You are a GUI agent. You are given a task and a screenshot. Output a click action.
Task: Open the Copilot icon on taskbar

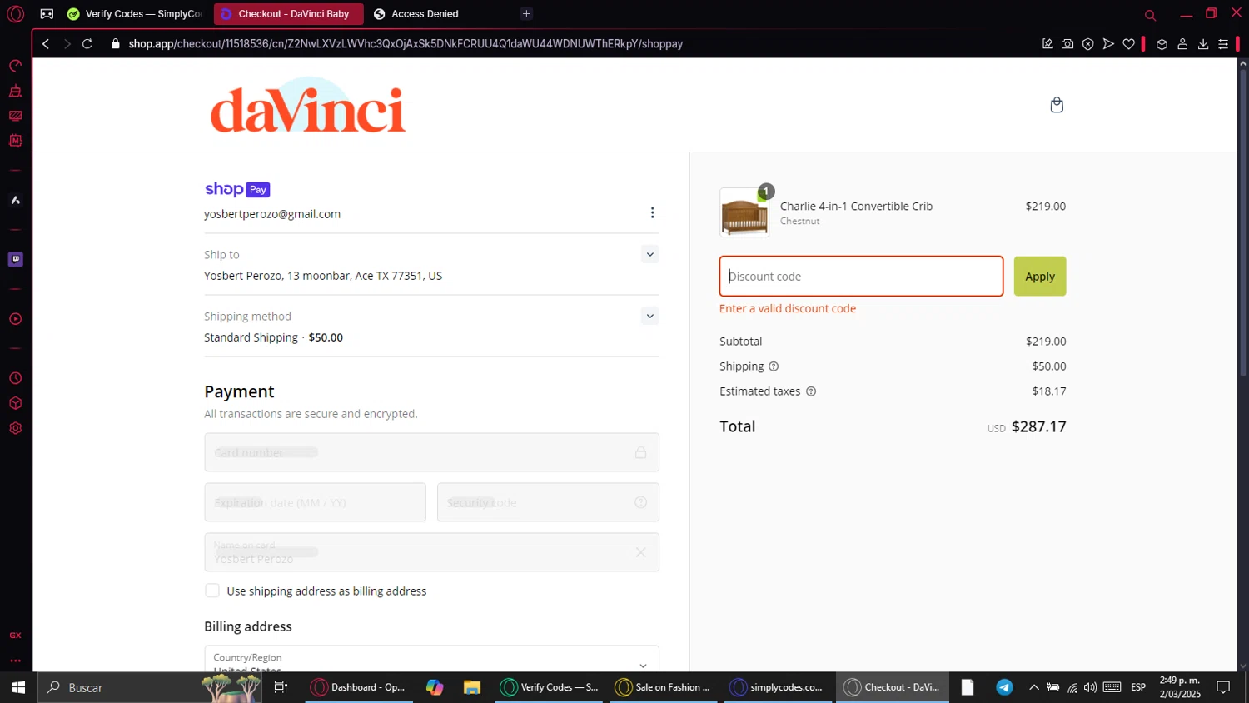(x=435, y=687)
